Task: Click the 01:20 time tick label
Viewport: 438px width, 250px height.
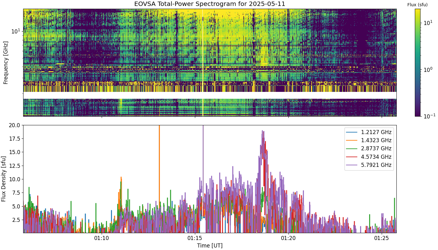Action: pyautogui.click(x=288, y=238)
